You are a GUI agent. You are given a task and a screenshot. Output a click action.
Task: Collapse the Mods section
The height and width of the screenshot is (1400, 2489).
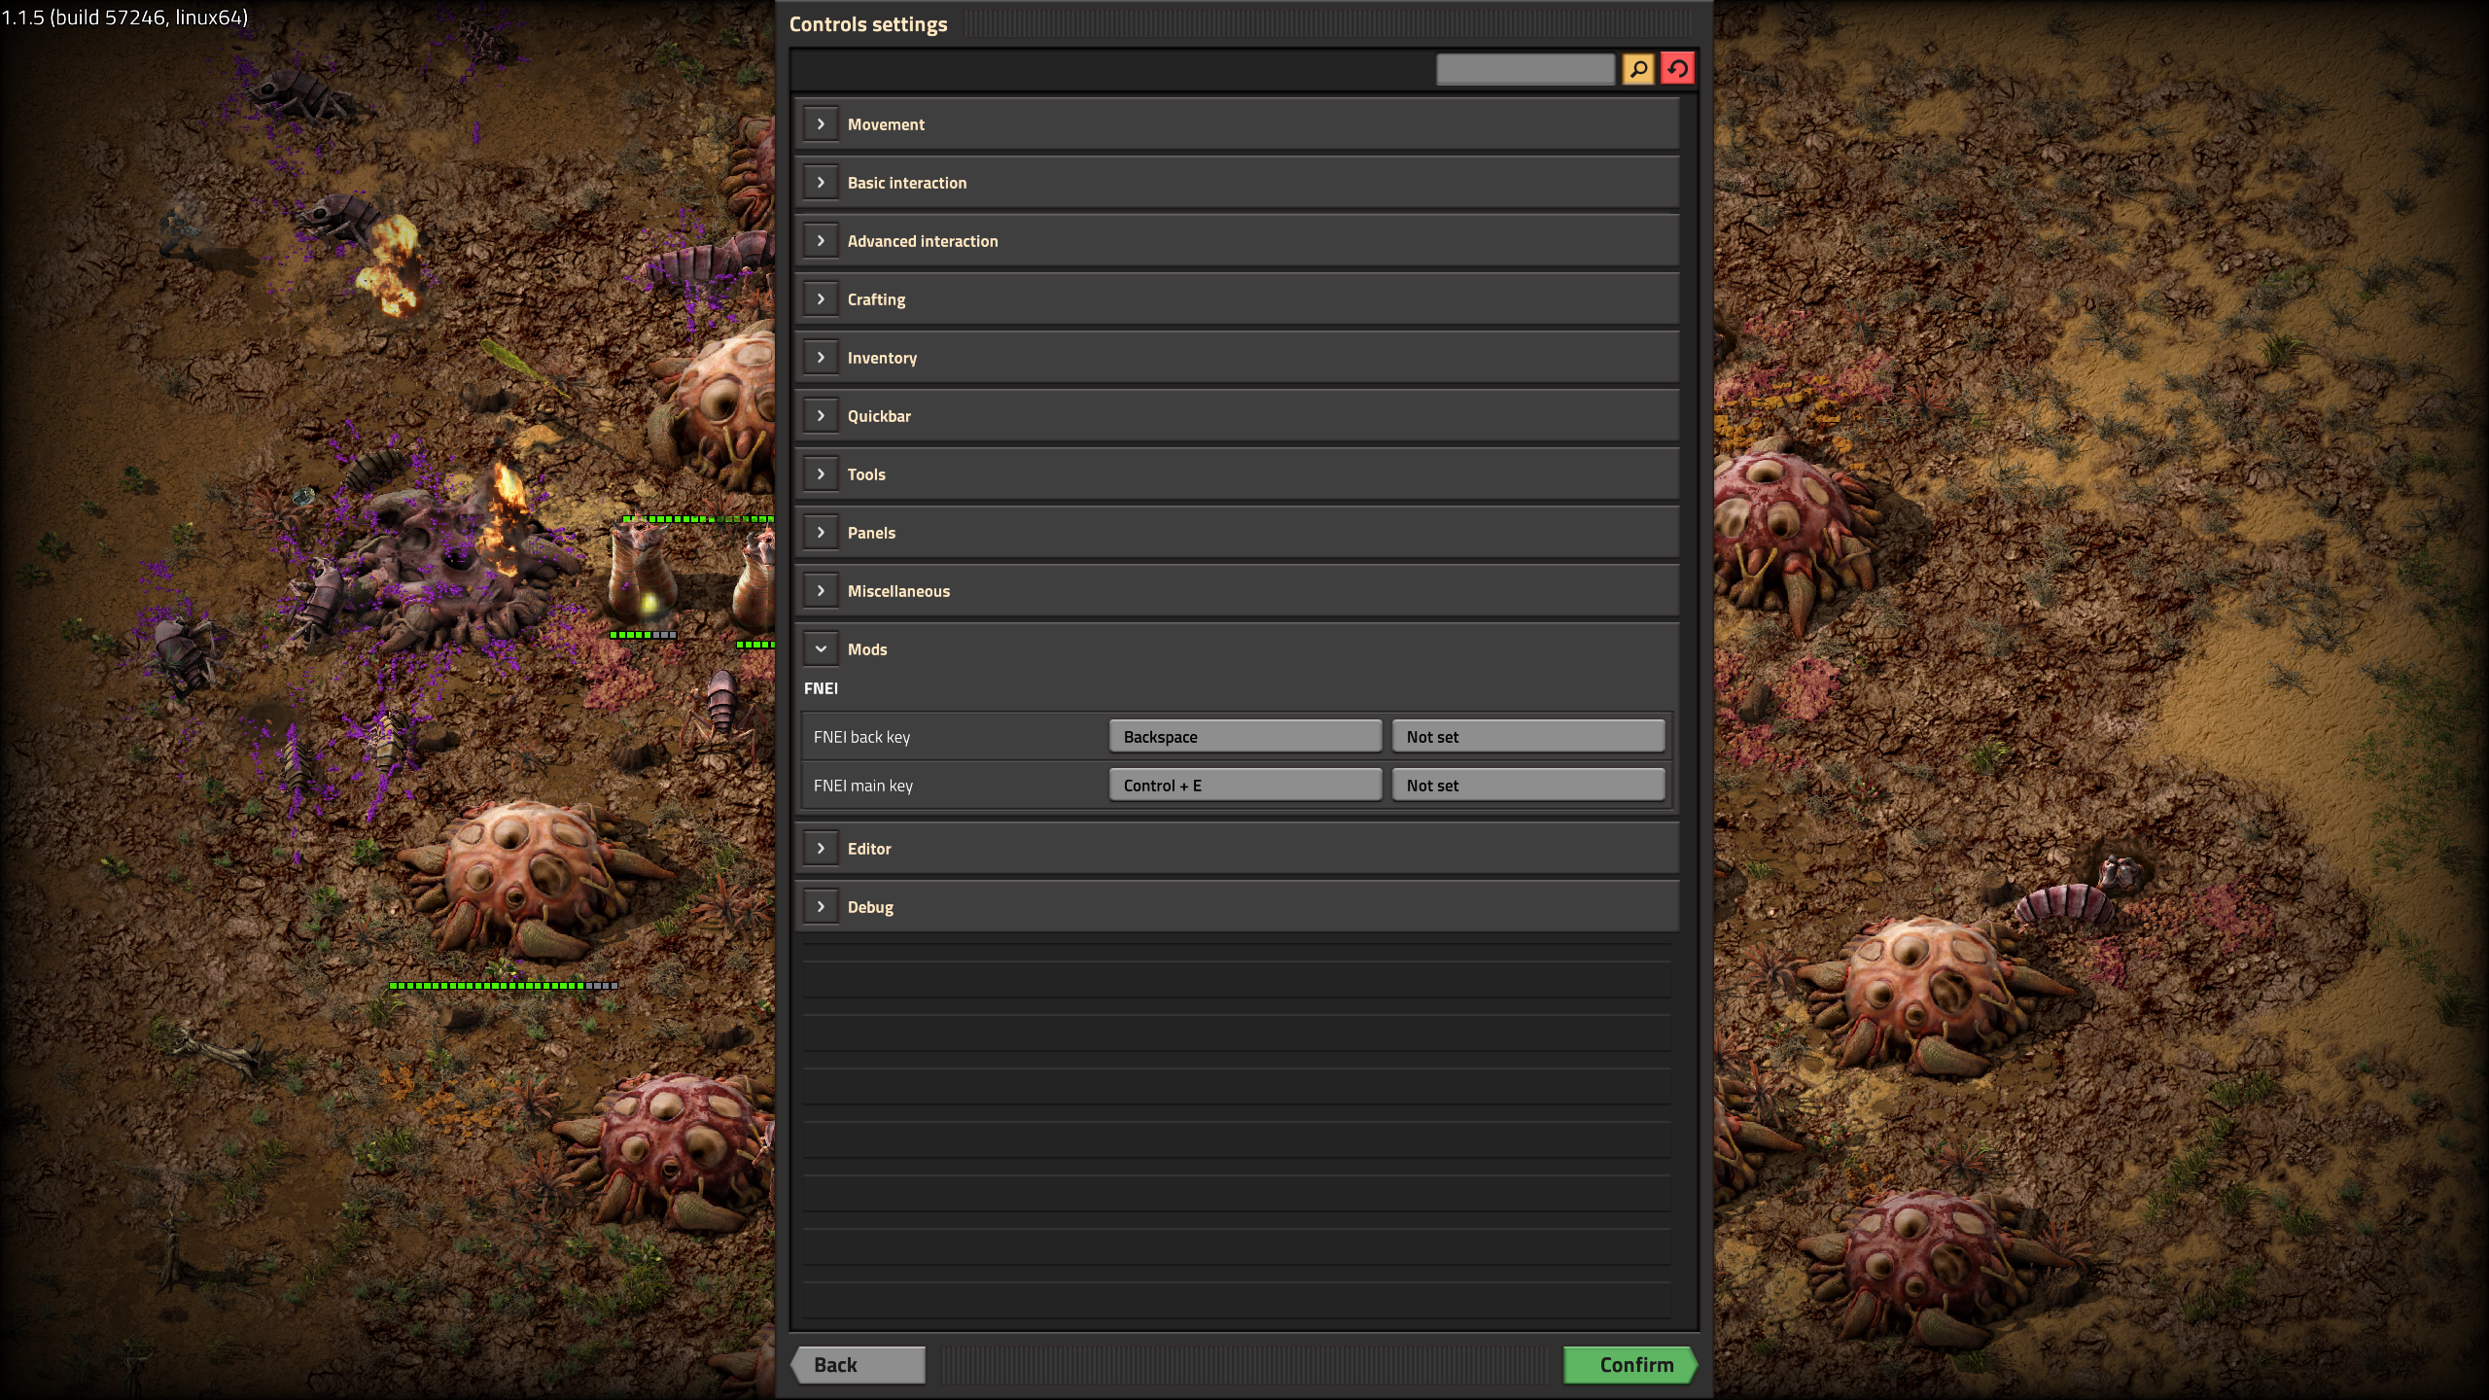tap(821, 649)
